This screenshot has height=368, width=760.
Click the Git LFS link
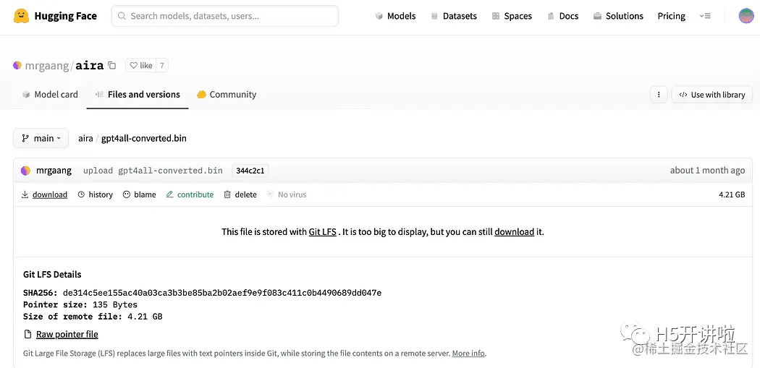coord(323,232)
